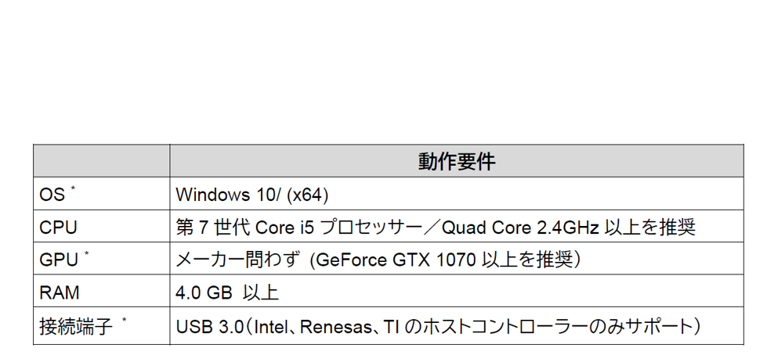
Task: Select the RAM row label
Action: coord(60,292)
